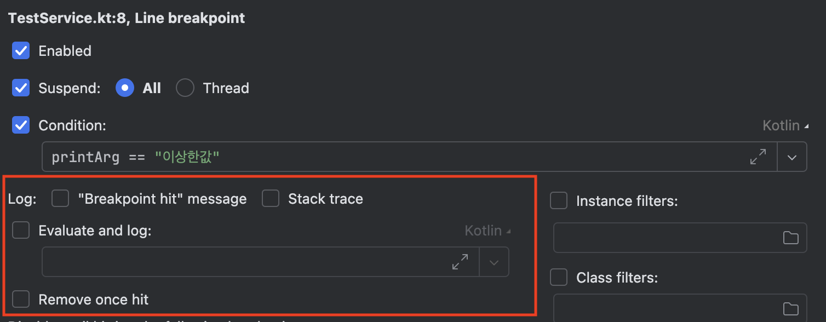Check Evaluate and log option
Screen dimensions: 826x322
pyautogui.click(x=21, y=231)
